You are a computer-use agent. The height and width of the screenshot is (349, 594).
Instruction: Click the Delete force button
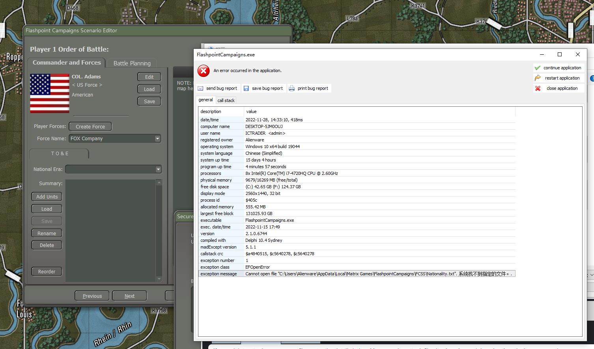click(x=47, y=245)
